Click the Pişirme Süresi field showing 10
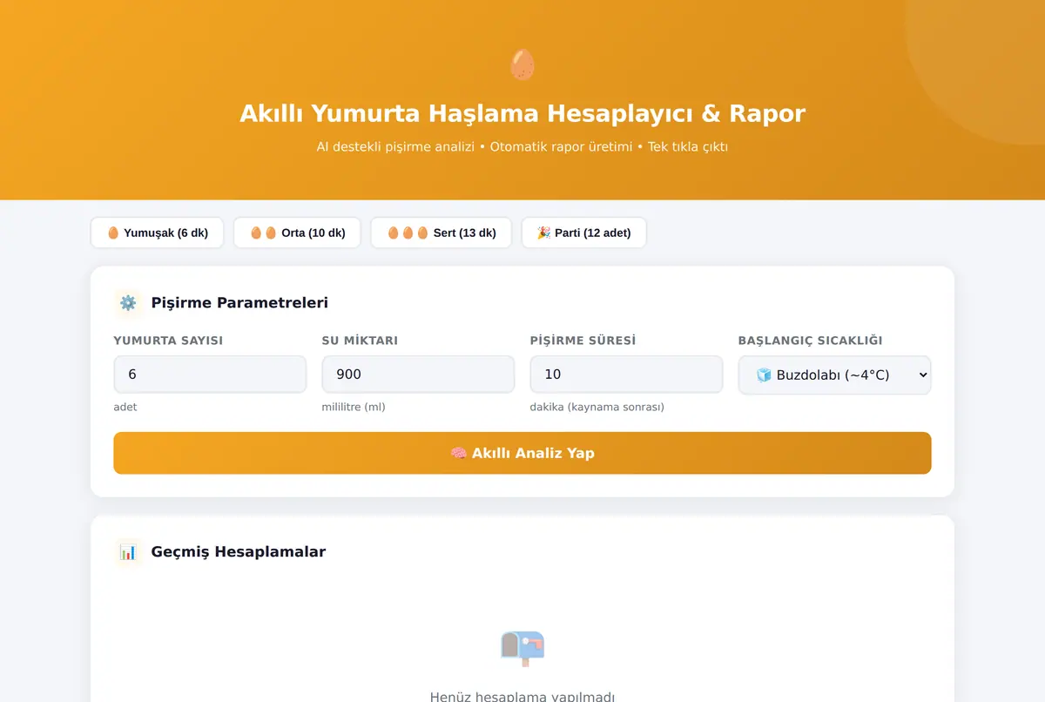The width and height of the screenshot is (1045, 702). point(626,375)
